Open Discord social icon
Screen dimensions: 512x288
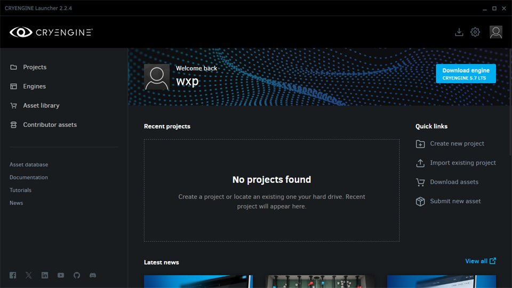coord(93,275)
